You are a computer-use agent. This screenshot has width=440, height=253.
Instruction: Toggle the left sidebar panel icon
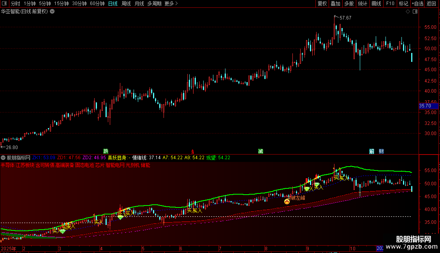coord(4,4)
